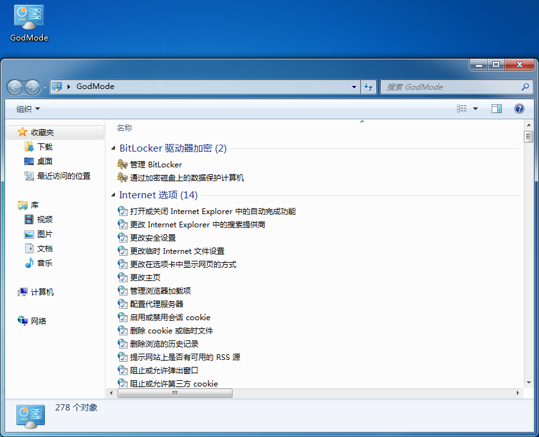Image resolution: width=539 pixels, height=437 pixels.
Task: Click the horizontal scrollbar thumb
Action: click(x=175, y=393)
